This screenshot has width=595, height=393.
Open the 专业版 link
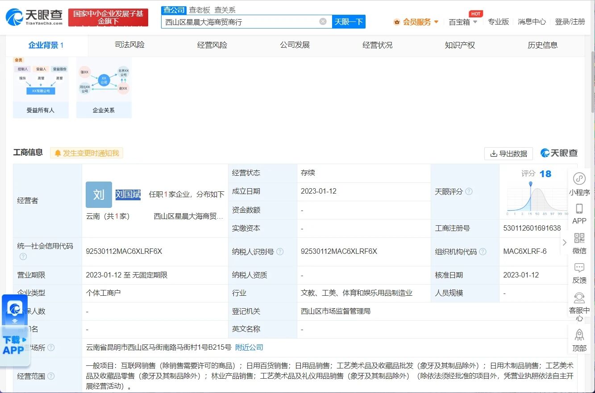[x=498, y=22]
